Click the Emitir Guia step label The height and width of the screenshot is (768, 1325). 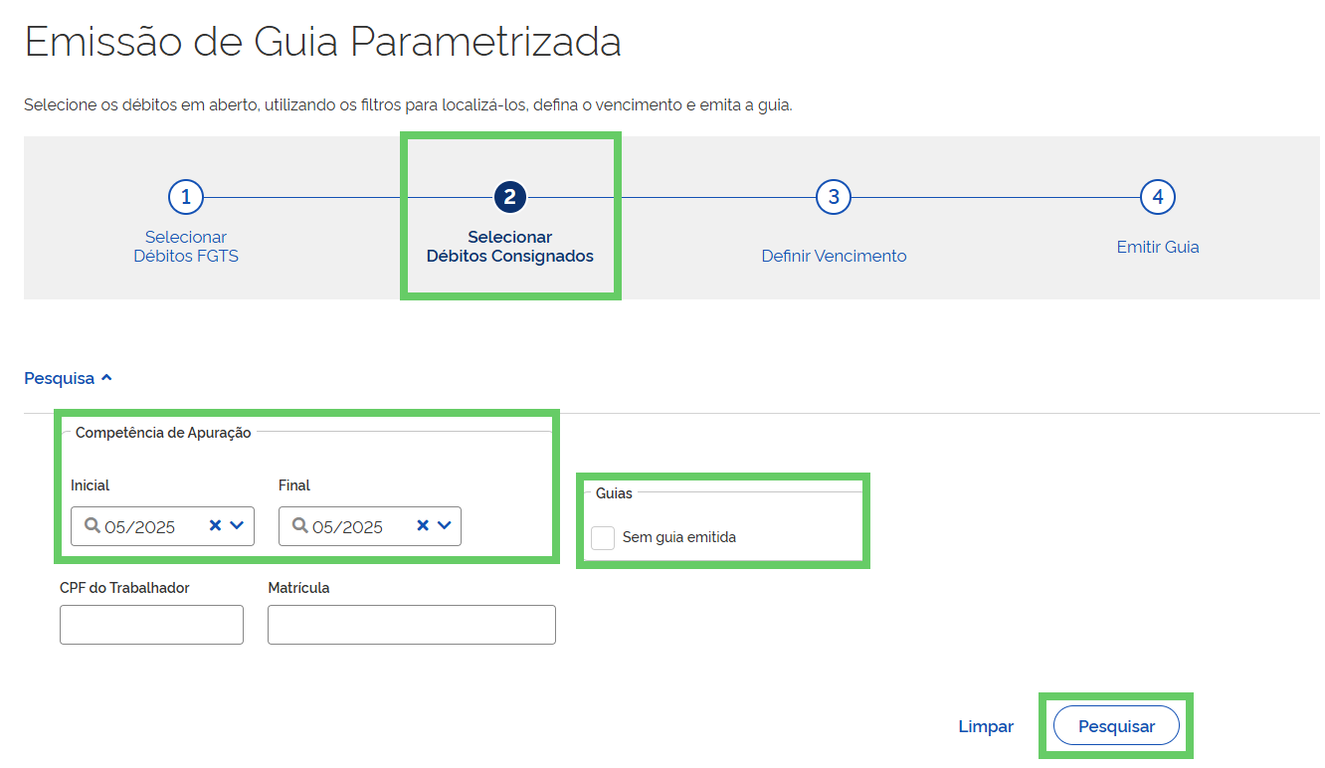(x=1158, y=247)
